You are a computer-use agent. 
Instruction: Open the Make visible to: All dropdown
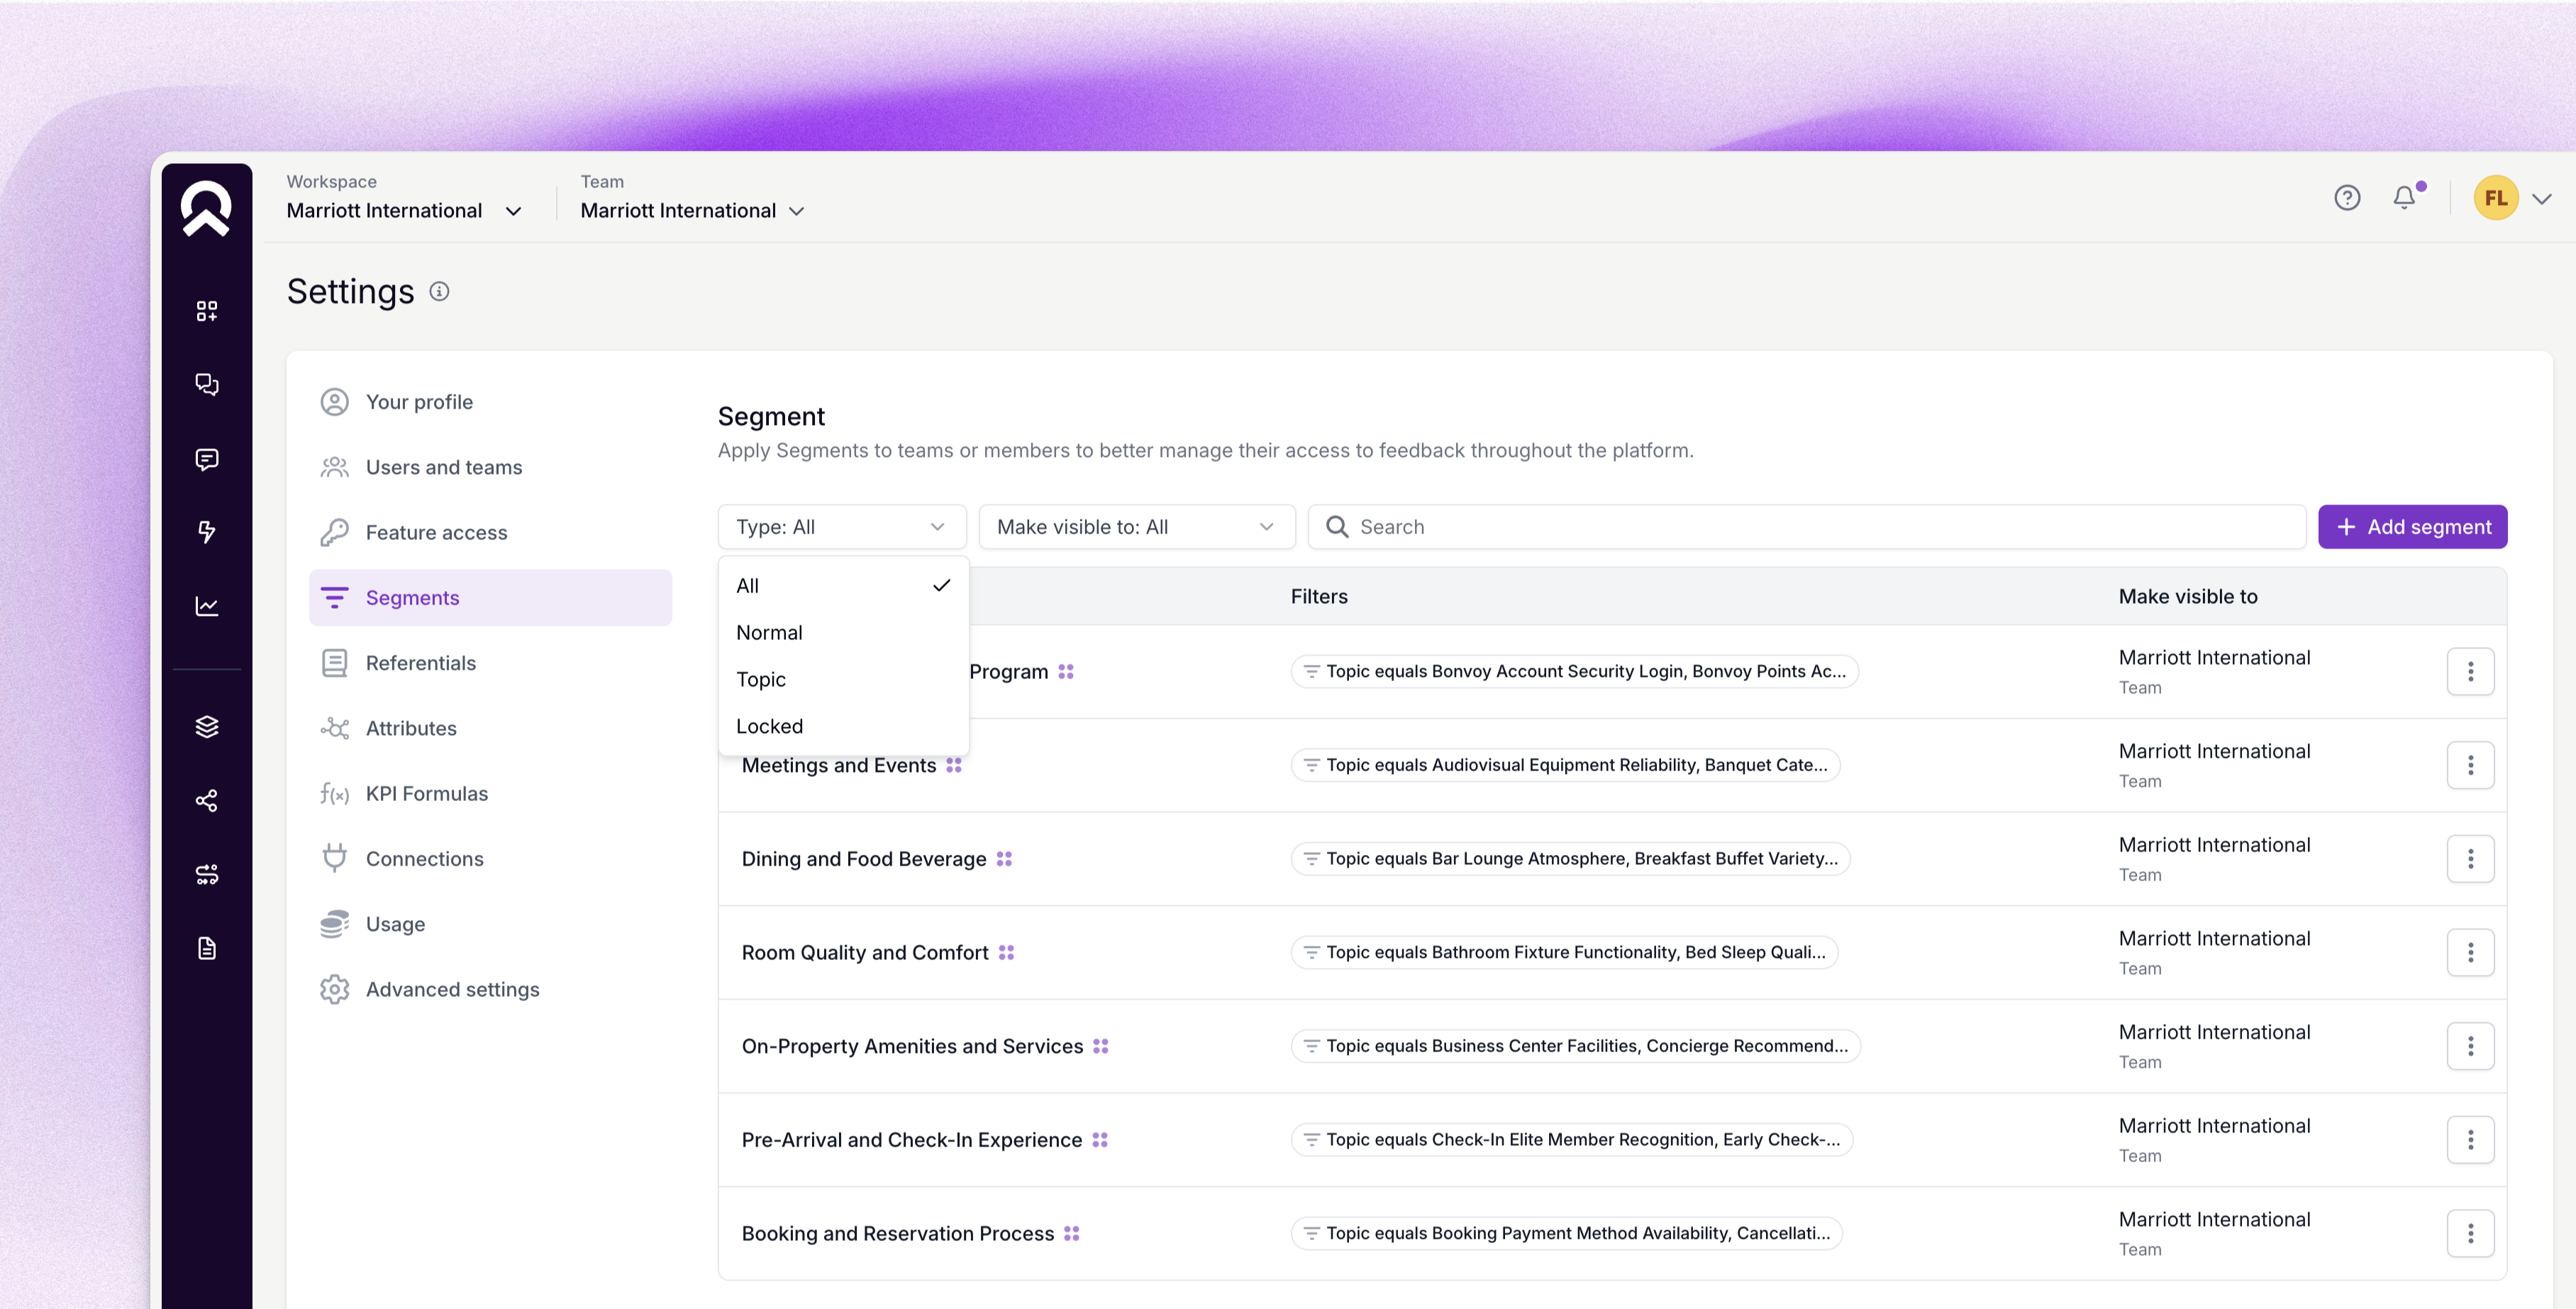tap(1136, 527)
